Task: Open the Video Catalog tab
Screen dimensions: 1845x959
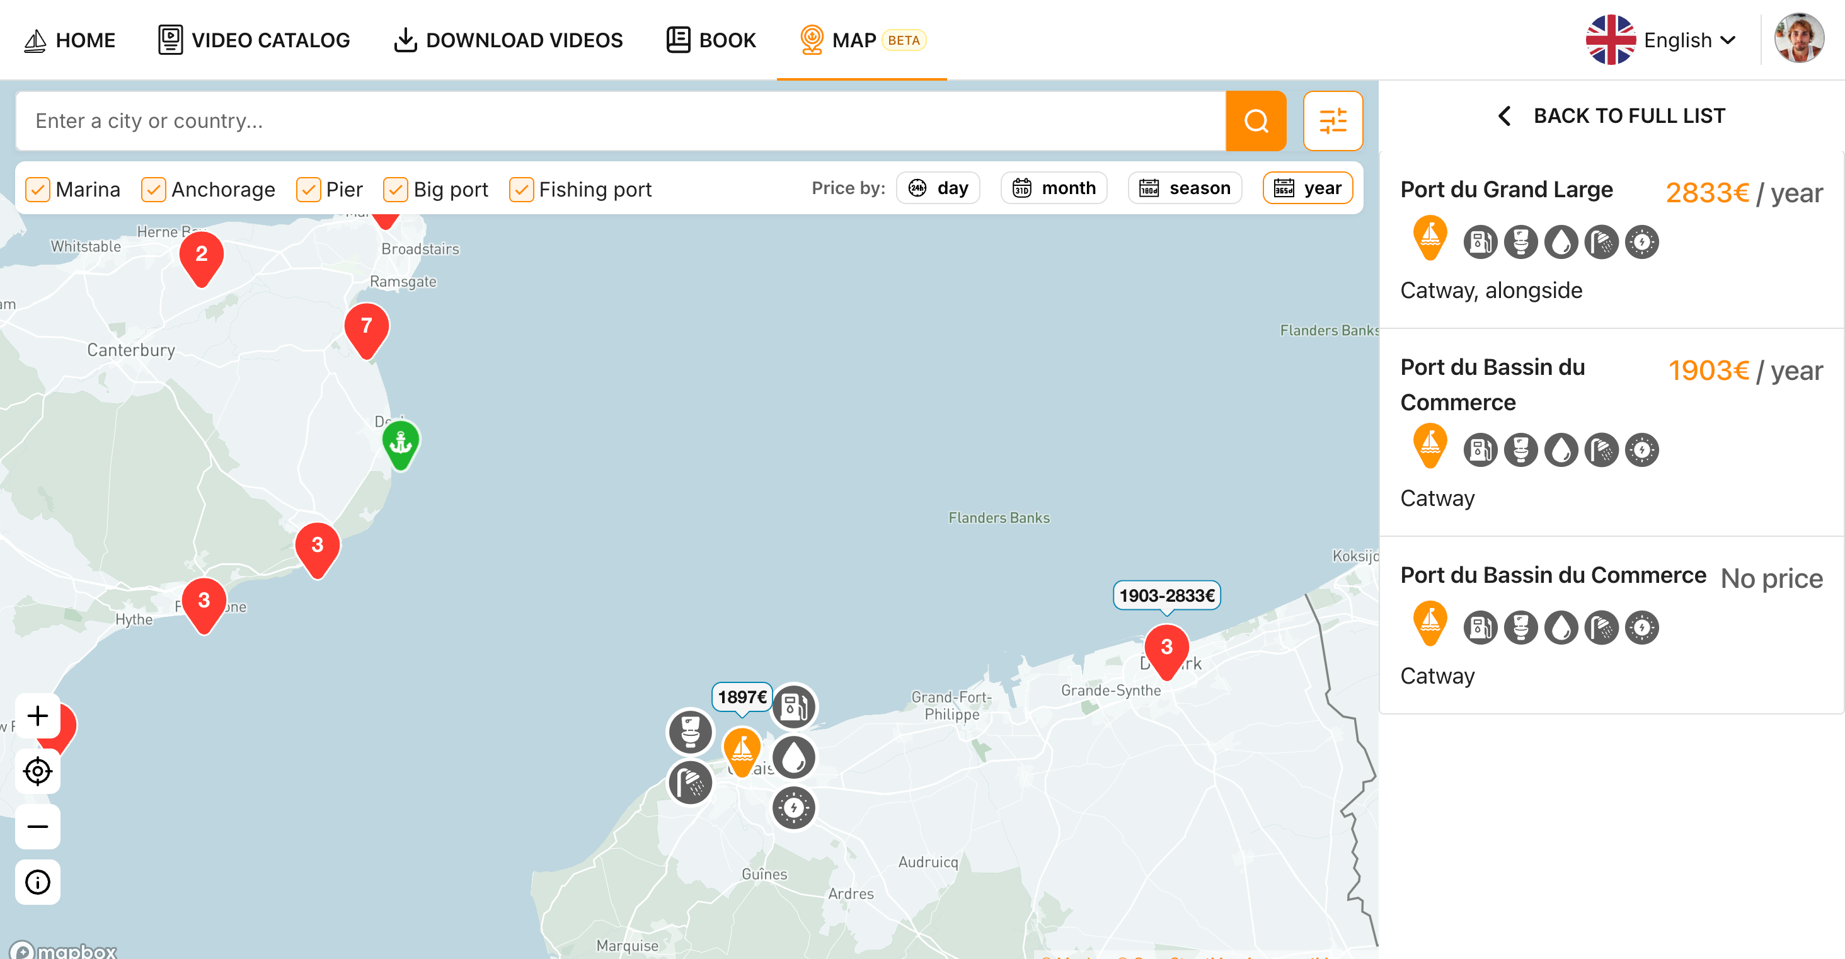Action: coord(255,40)
